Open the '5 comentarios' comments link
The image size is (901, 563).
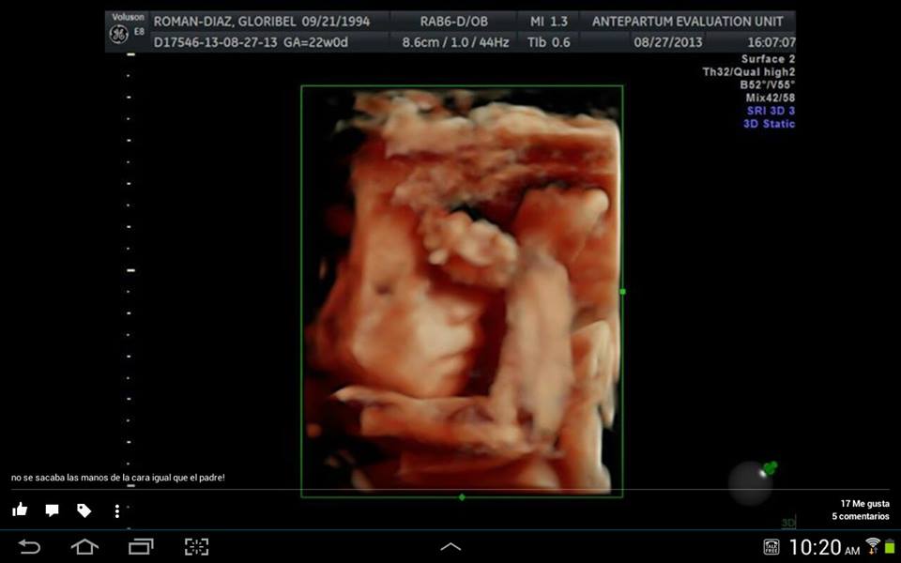point(860,517)
